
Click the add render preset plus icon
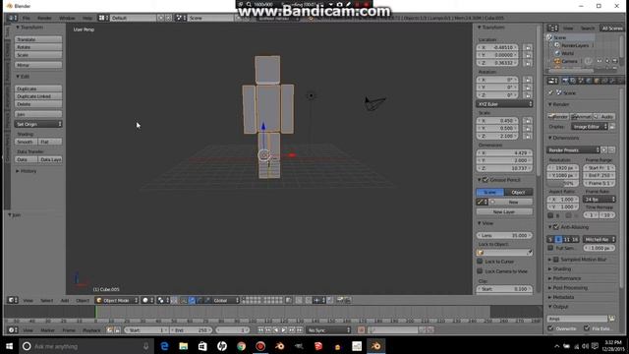604,149
